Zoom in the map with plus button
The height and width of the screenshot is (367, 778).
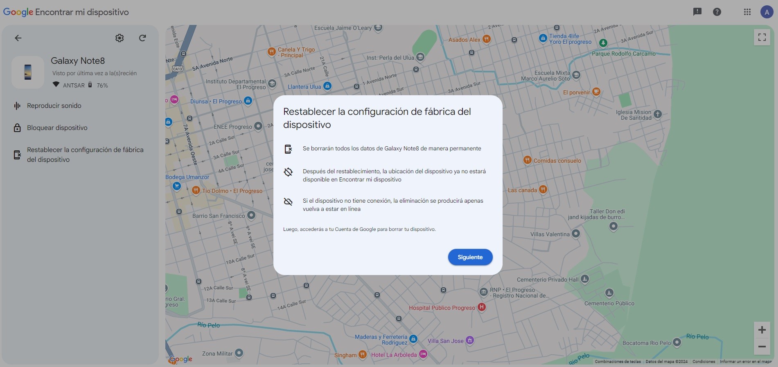point(762,330)
